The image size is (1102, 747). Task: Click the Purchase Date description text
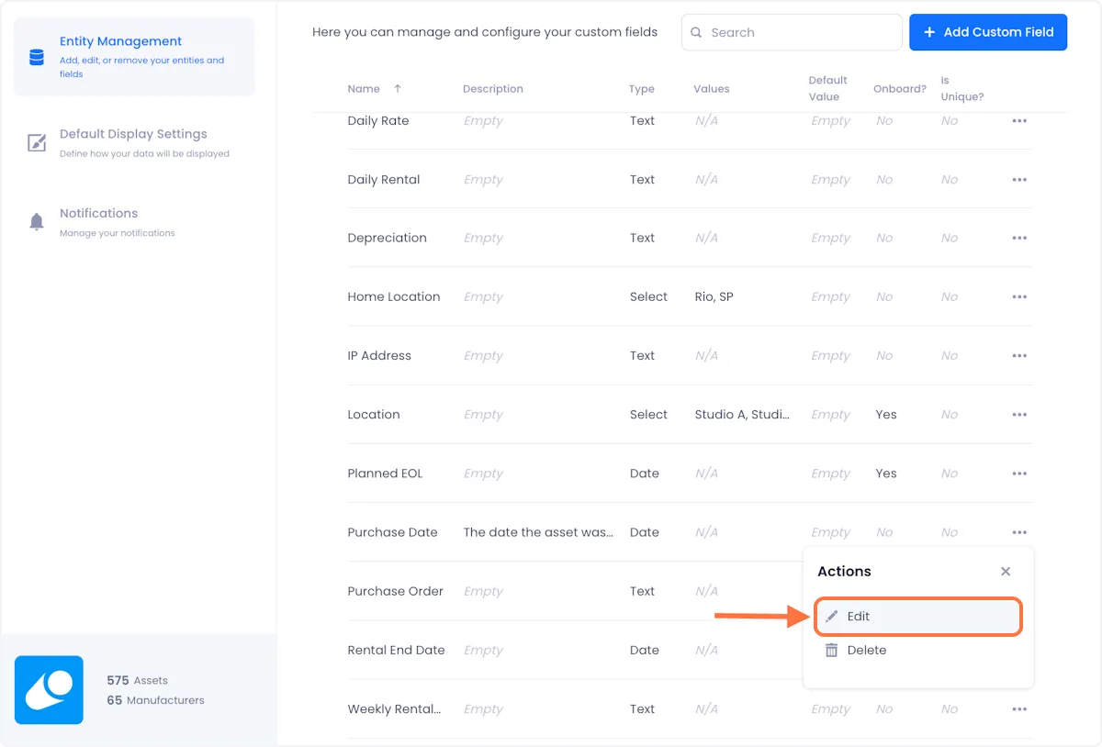pyautogui.click(x=538, y=532)
